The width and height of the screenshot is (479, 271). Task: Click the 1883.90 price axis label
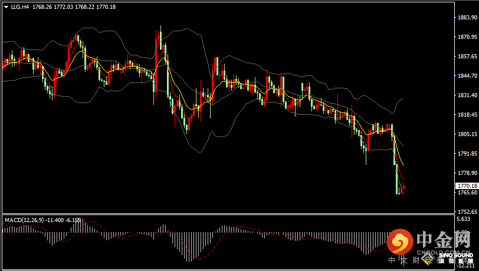pos(467,18)
